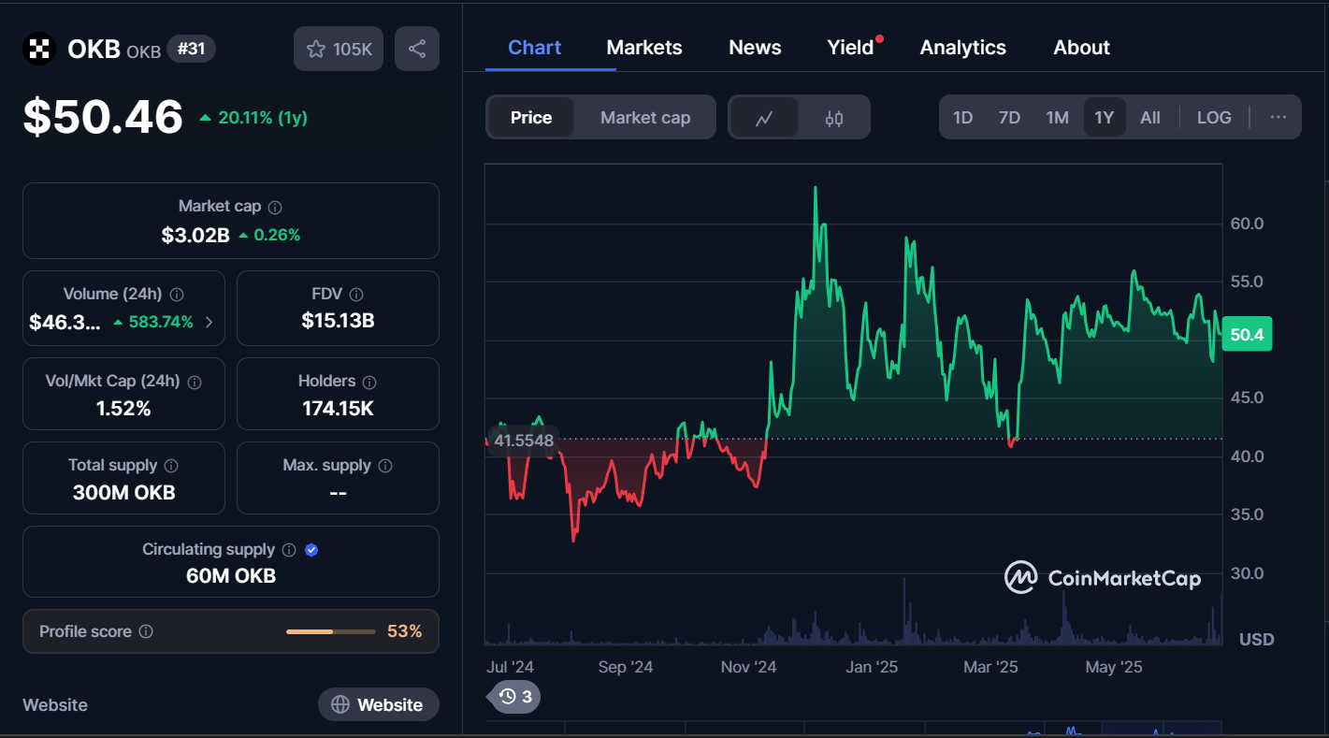Viewport: 1329px width, 738px height.
Task: Open the Yield tab
Action: 850,48
